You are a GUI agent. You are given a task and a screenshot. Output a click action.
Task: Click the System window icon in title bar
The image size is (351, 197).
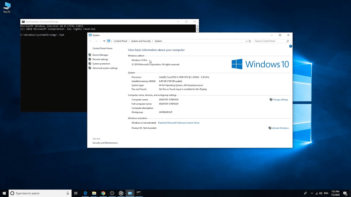click(x=90, y=35)
